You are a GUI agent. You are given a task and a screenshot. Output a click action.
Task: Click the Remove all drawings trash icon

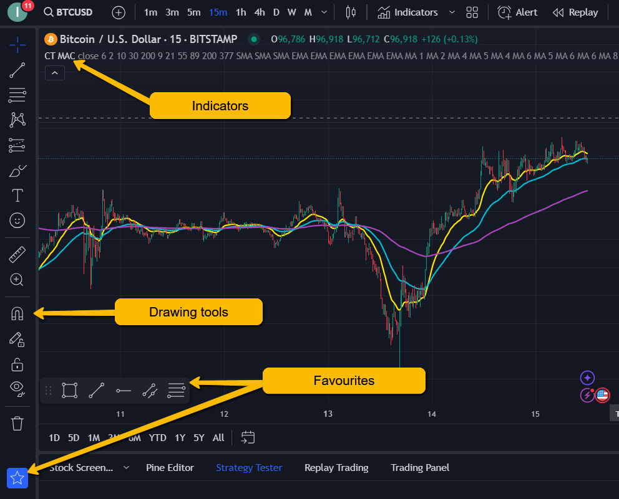(x=17, y=423)
